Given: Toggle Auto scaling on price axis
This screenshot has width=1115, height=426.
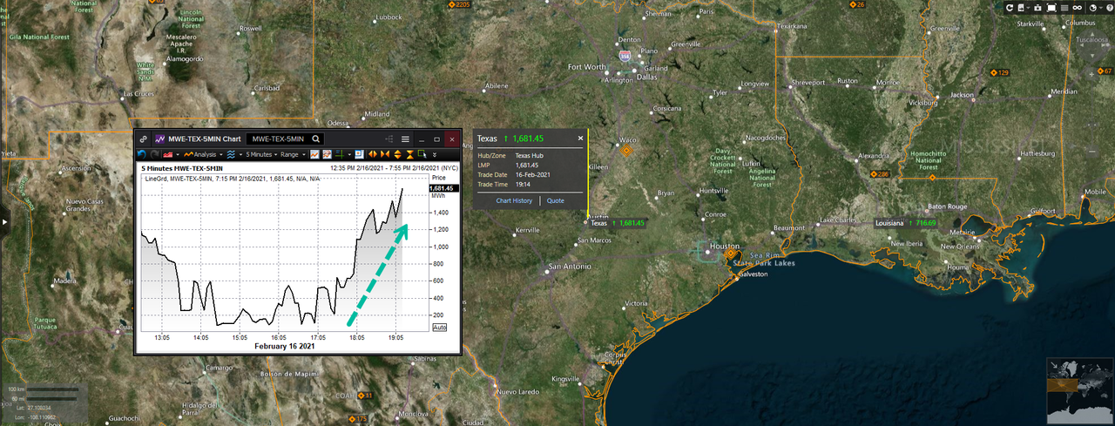Looking at the screenshot, I should [x=440, y=327].
